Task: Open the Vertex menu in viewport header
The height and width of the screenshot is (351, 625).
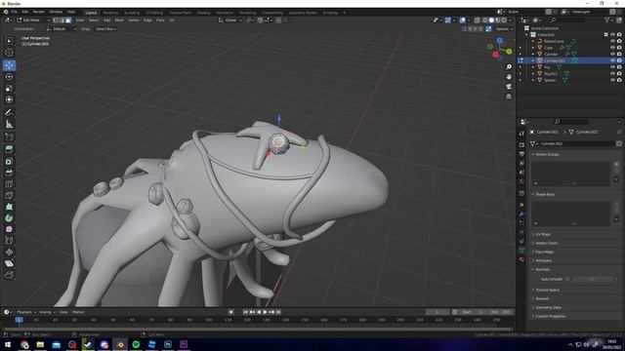Action: click(134, 19)
